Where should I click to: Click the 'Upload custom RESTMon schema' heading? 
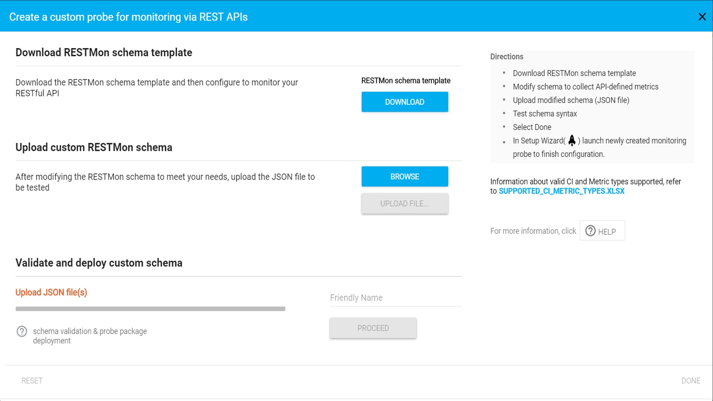pyautogui.click(x=94, y=148)
